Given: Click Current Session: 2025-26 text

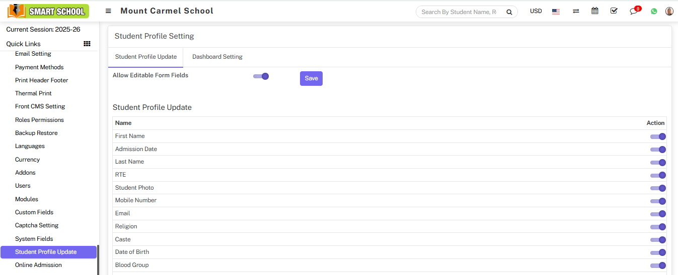Looking at the screenshot, I should click(x=43, y=30).
